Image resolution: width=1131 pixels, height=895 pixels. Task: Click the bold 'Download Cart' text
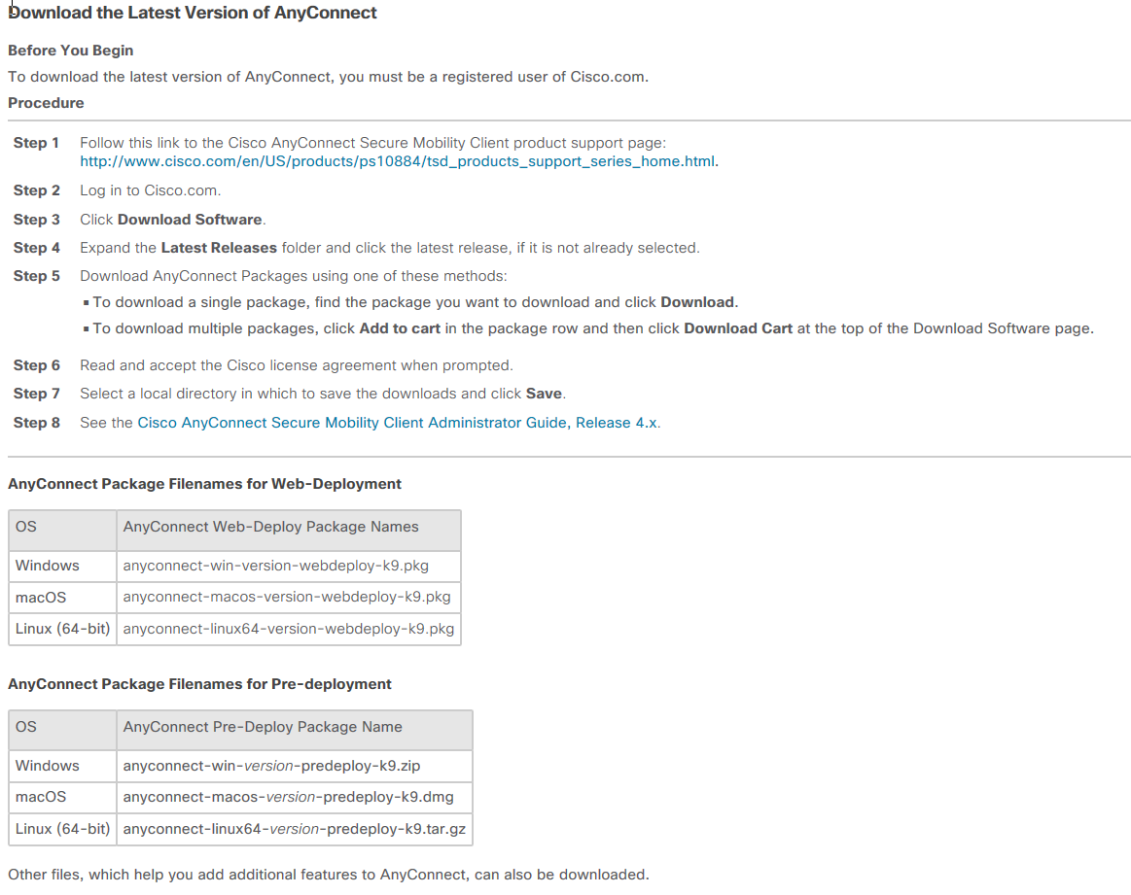click(x=739, y=328)
